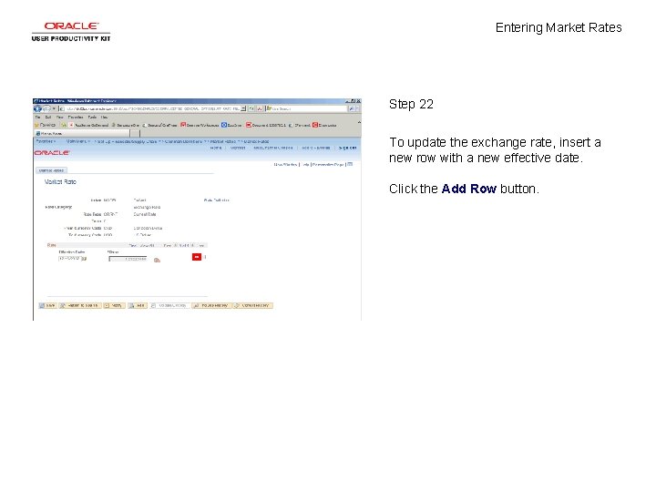
Task: Click the Stop icon beside the address bar
Action: 260,108
